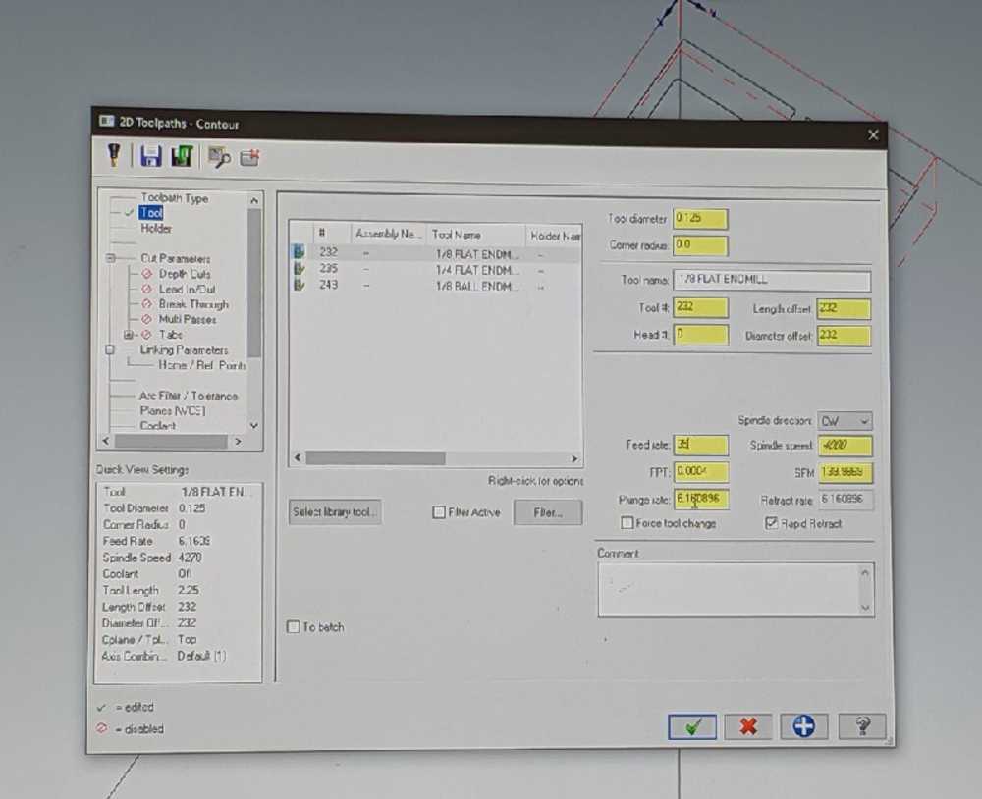Click the green checkmark OK button
Screen dimensions: 982x799
coord(692,726)
